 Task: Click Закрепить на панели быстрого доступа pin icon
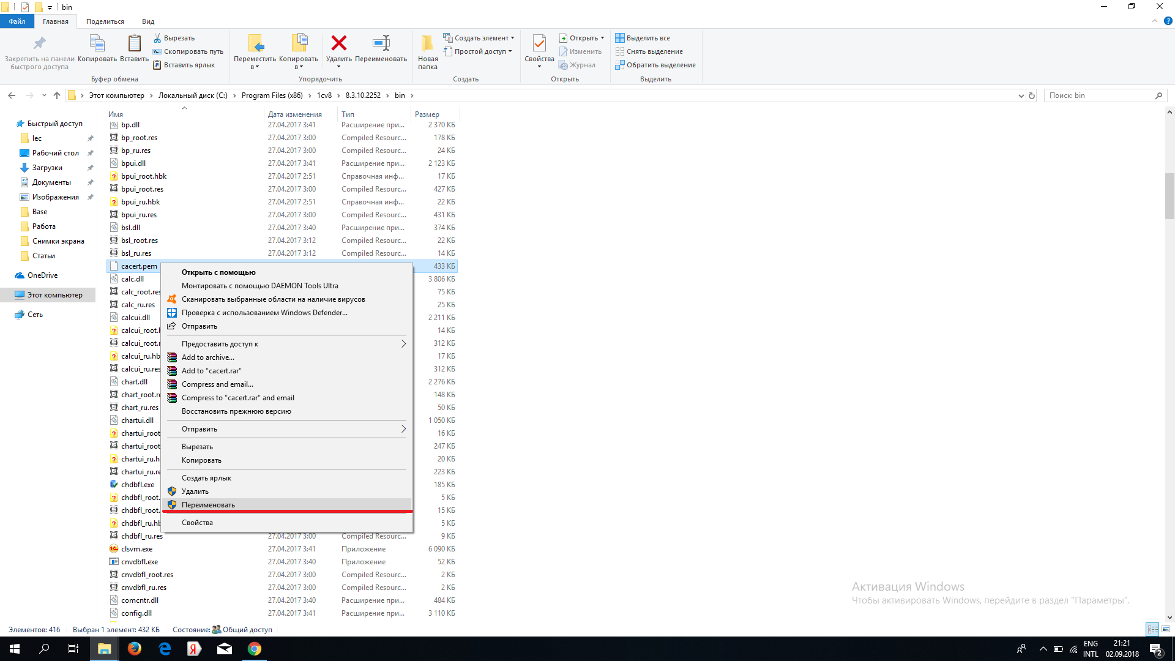point(39,43)
